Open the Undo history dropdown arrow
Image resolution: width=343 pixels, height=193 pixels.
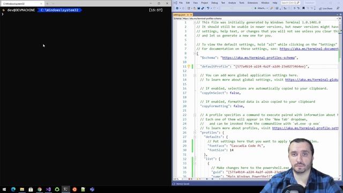pos(211,9)
